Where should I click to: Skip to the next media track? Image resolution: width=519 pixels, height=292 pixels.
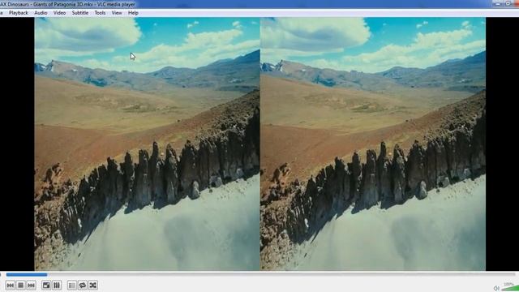pos(31,285)
